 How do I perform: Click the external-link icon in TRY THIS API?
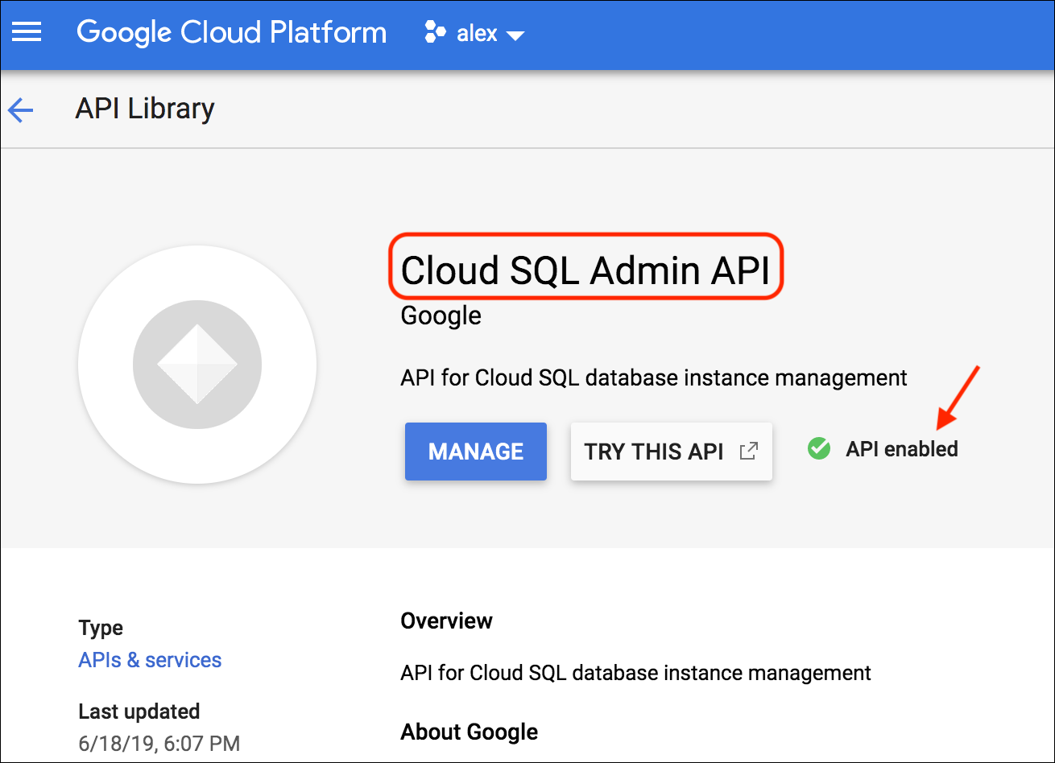pyautogui.click(x=749, y=451)
